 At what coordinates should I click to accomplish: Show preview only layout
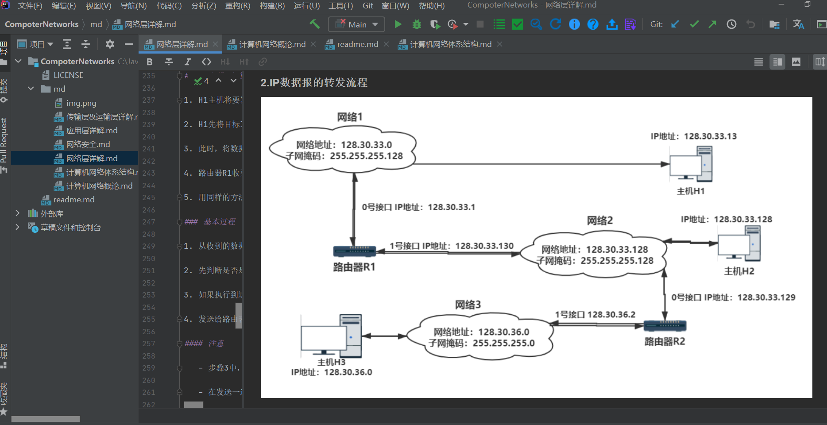[x=796, y=62]
